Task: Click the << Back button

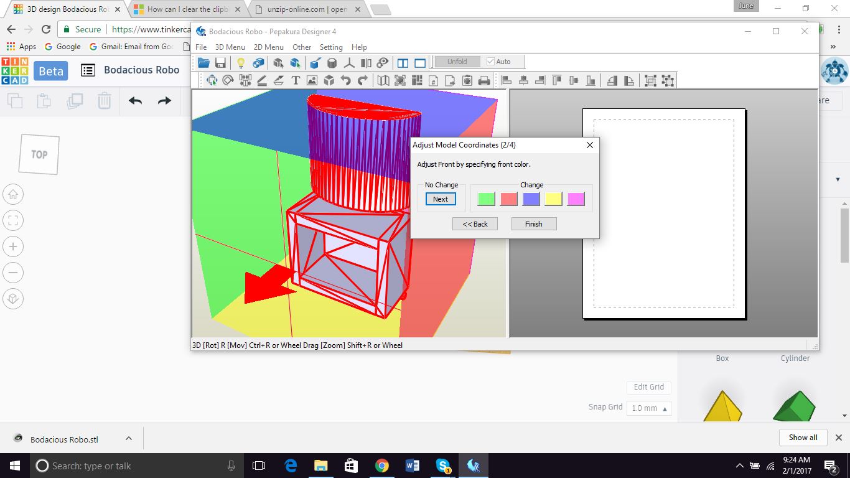Action: tap(475, 224)
